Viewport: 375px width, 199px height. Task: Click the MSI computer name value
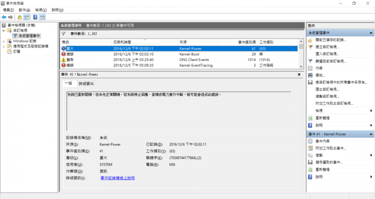tap(172, 165)
